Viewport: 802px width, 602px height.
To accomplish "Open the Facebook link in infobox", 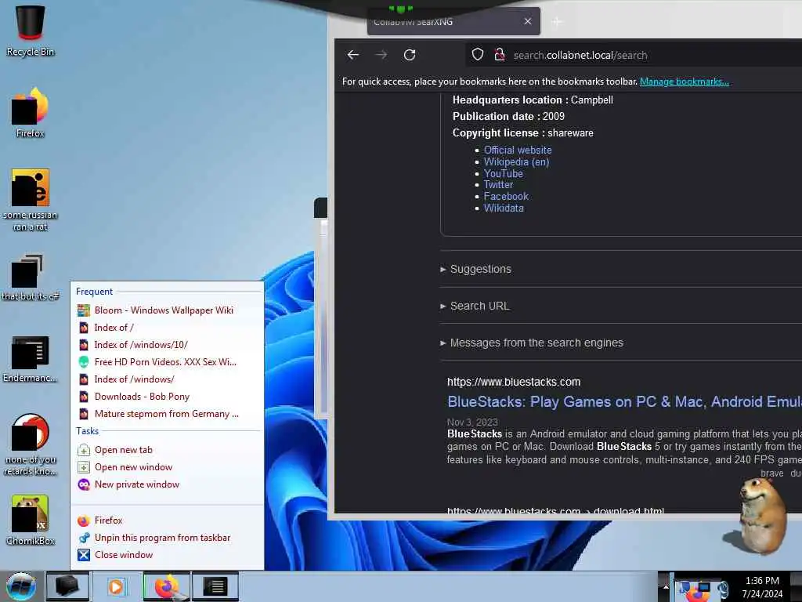I will pos(506,197).
